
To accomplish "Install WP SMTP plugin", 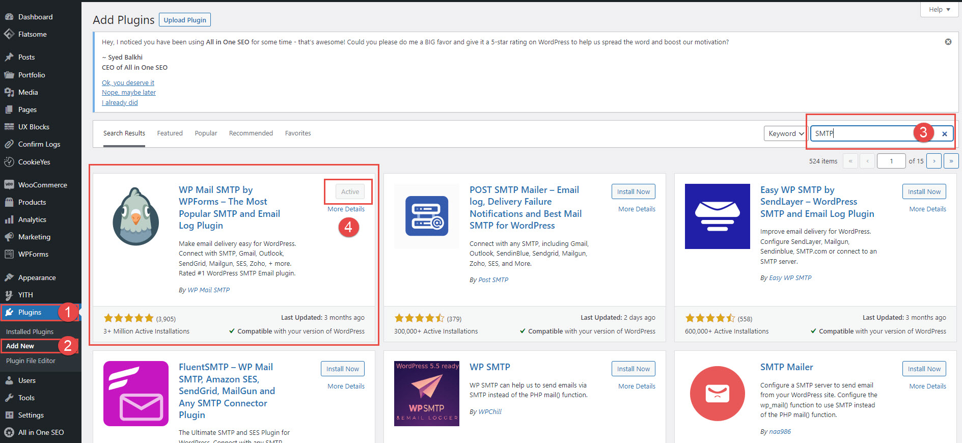I will point(634,369).
